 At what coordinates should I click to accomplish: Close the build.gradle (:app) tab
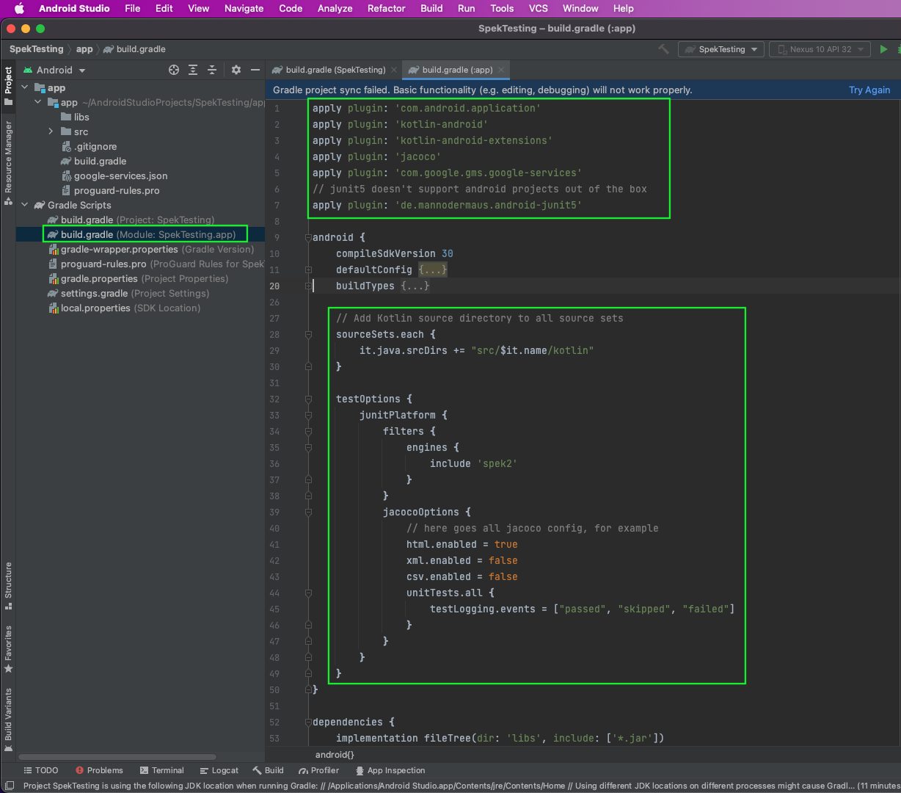[502, 70]
